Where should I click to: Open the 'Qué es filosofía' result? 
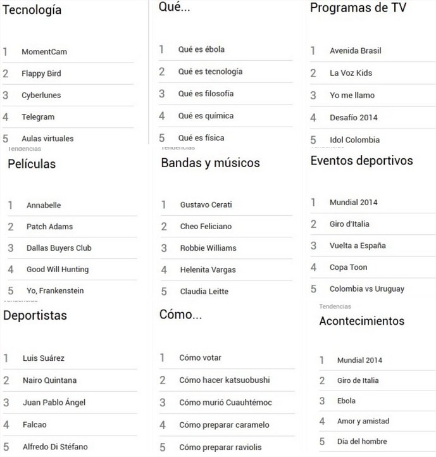click(206, 94)
